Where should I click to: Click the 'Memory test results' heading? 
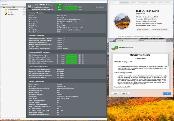coord(126,47)
